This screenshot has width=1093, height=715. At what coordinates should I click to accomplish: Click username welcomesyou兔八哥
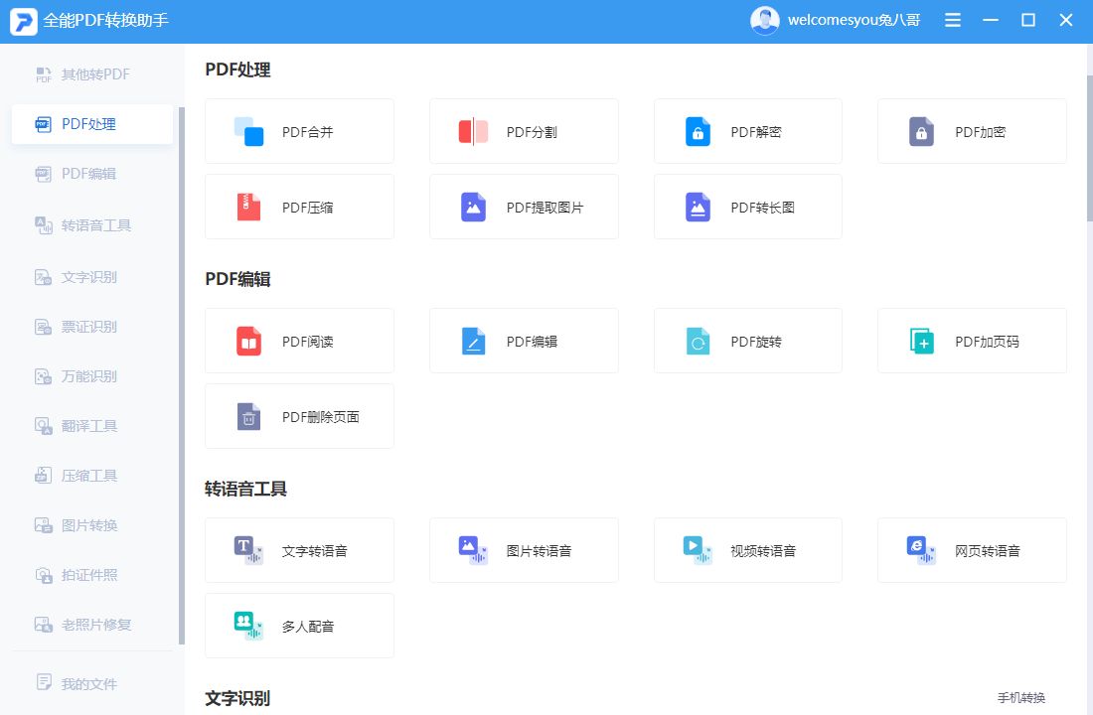pos(854,20)
